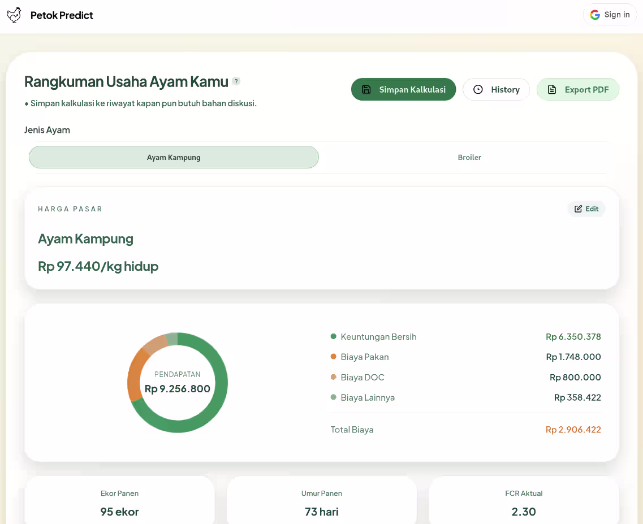Image resolution: width=643 pixels, height=524 pixels.
Task: Select the Ayam Kampung chicken type
Action: tap(174, 157)
